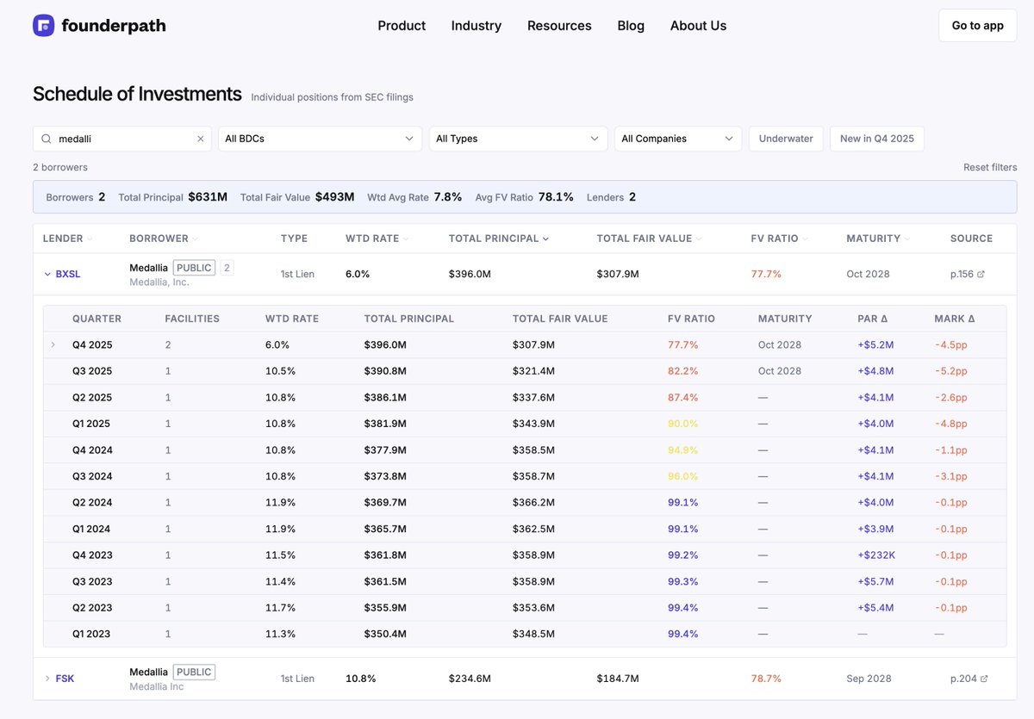Sort by Lender column

point(67,239)
